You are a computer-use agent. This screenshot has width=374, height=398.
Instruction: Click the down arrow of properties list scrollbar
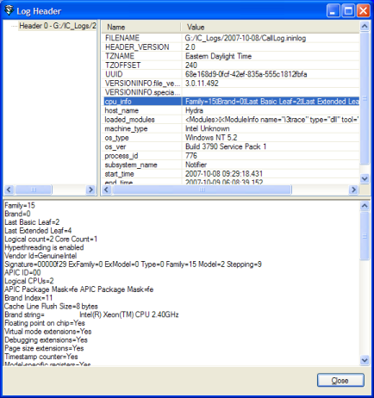[x=365, y=178]
